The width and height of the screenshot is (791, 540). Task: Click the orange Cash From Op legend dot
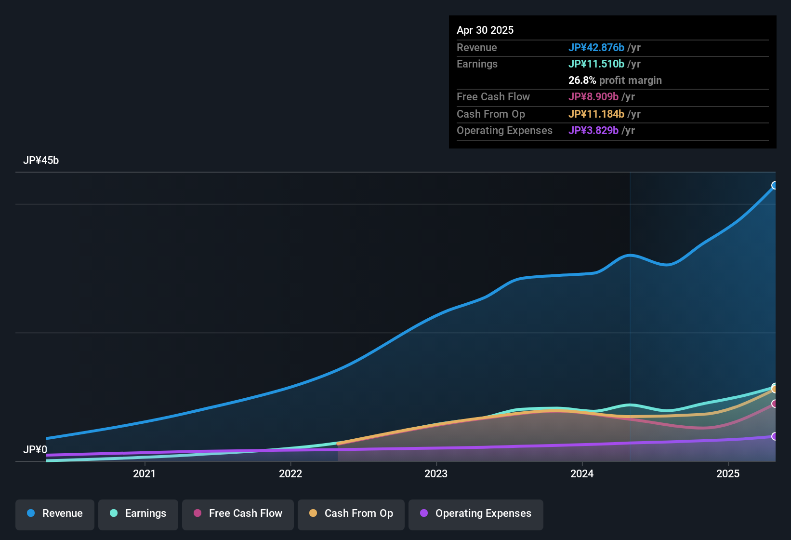[313, 513]
